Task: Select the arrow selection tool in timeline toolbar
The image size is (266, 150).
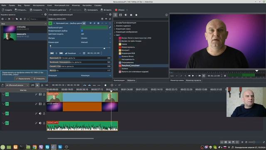Action: click(x=37, y=85)
